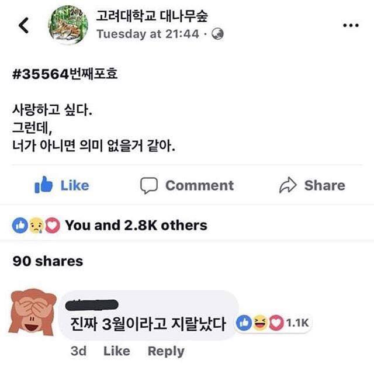Open the three-dot post options menu
374x374 pixels.
(x=350, y=25)
